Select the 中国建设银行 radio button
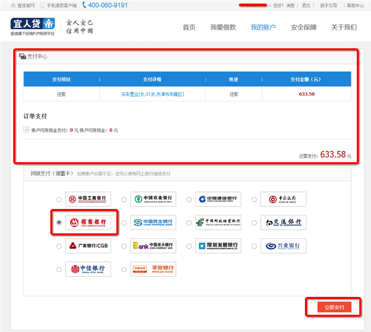 pos(189,199)
